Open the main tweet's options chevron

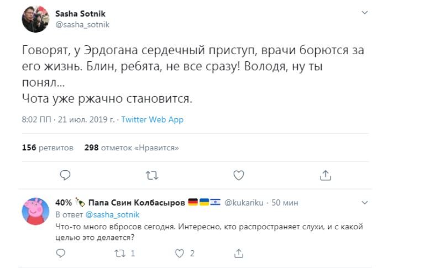click(364, 12)
